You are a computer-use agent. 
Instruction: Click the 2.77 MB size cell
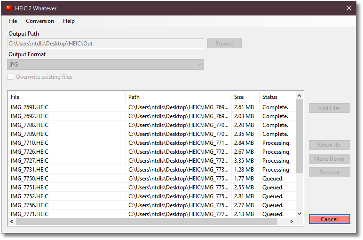(x=244, y=205)
